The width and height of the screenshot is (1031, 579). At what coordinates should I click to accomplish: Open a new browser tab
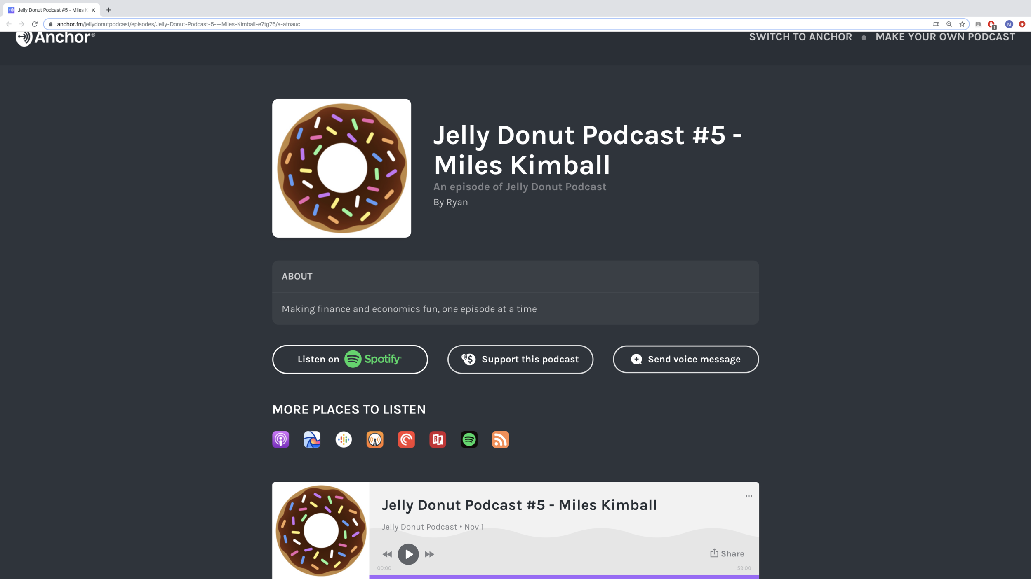pos(109,10)
